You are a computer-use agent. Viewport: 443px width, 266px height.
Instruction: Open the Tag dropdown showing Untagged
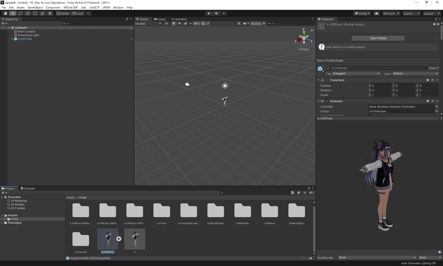(x=356, y=73)
